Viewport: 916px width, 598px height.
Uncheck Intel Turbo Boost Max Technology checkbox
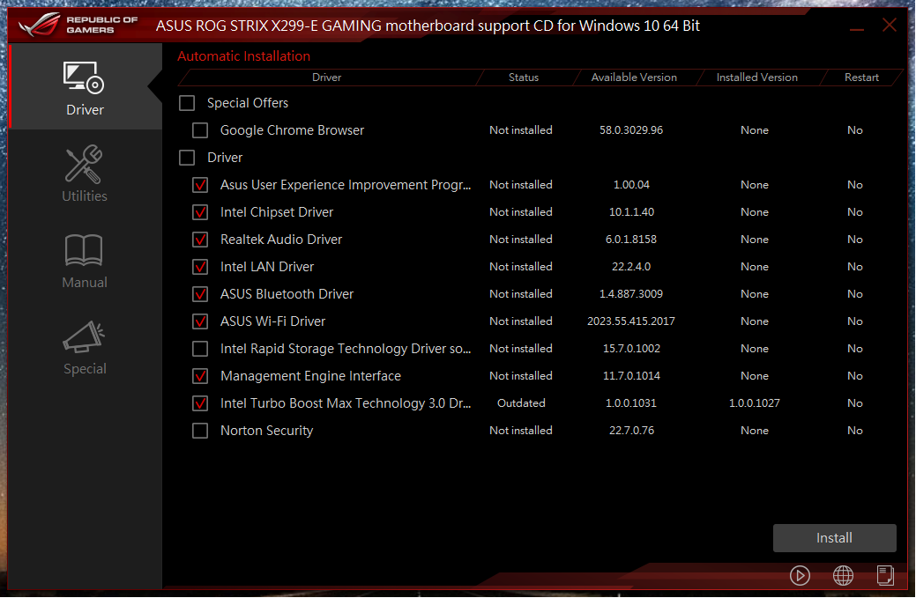pos(200,403)
